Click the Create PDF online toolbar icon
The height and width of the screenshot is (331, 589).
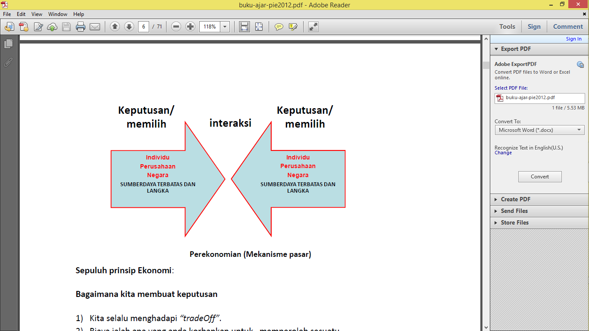click(x=23, y=27)
